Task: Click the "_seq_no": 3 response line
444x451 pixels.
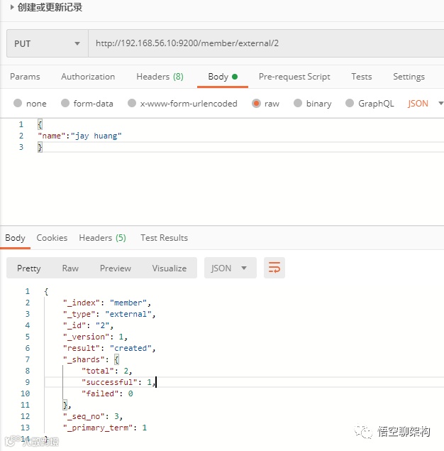Action: (93, 416)
